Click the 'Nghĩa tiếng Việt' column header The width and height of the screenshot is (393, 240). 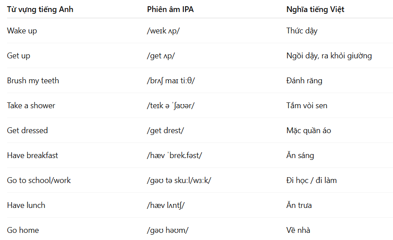(x=315, y=9)
